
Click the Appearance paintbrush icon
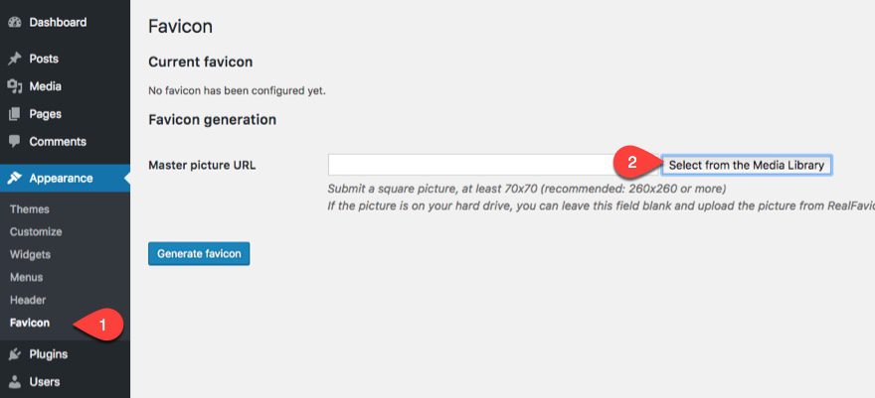(x=15, y=179)
